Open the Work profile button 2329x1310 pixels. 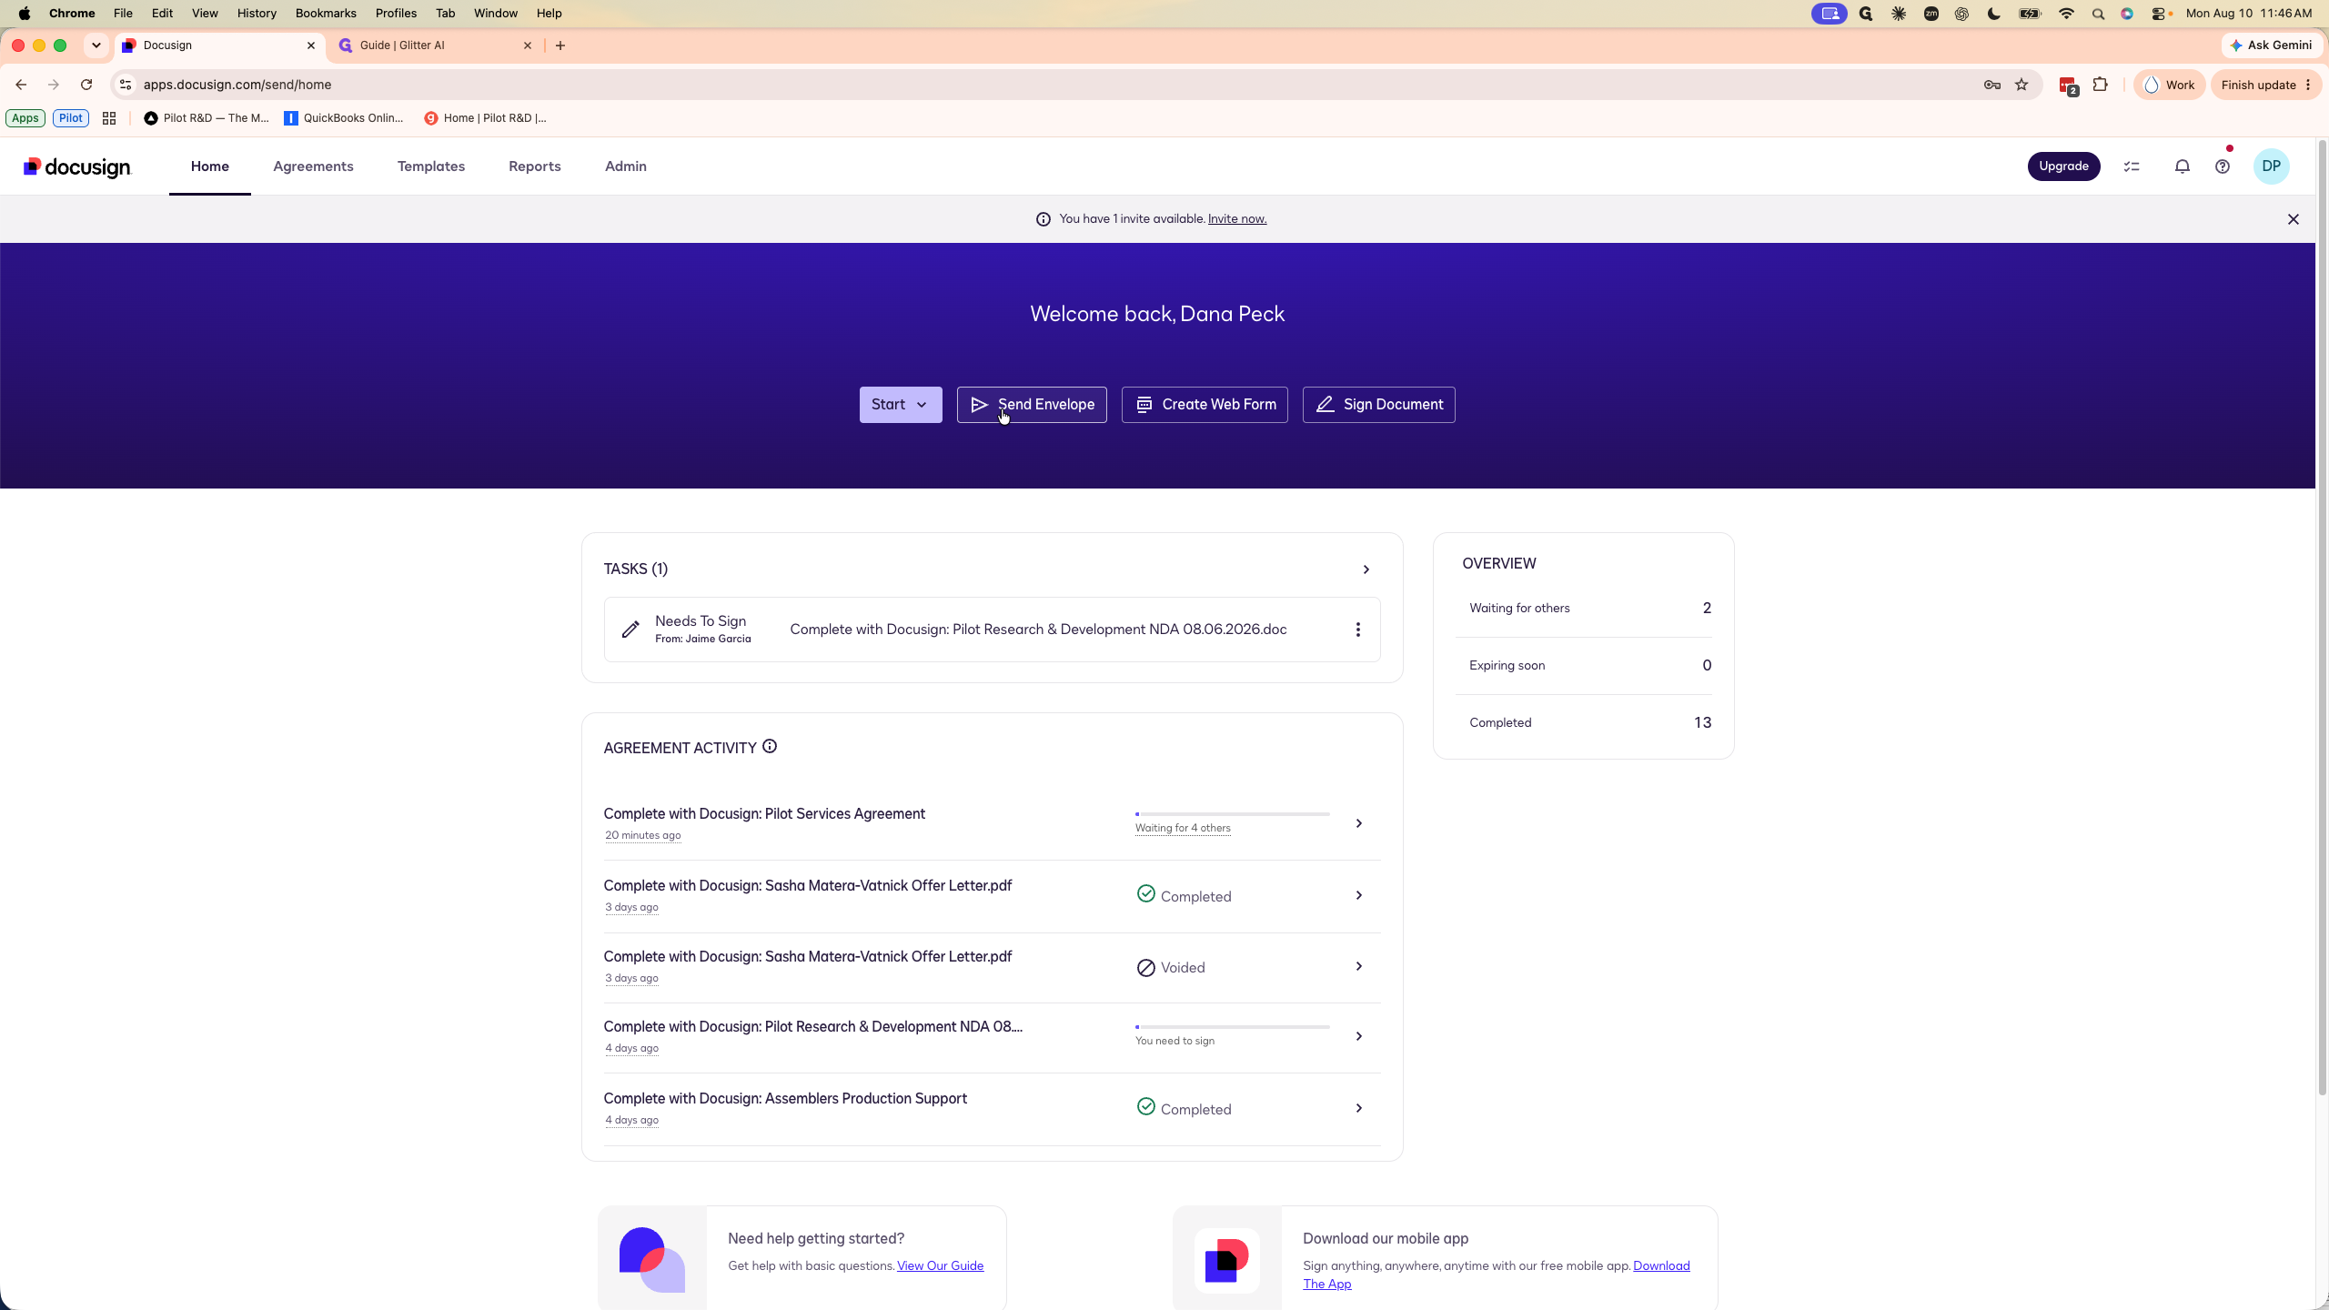click(2170, 85)
